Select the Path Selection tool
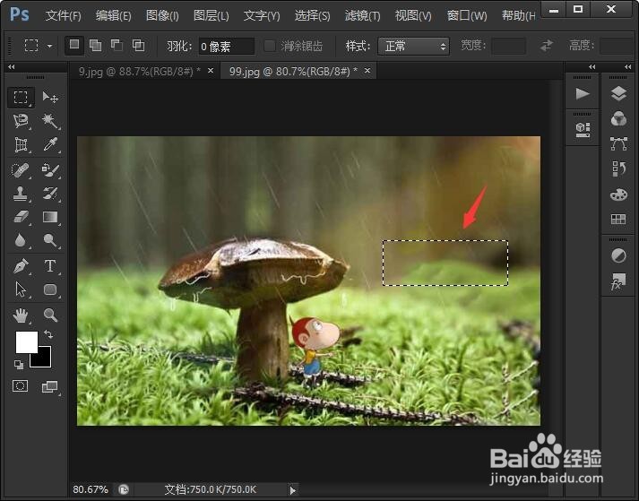This screenshot has height=501, width=639. (21, 289)
